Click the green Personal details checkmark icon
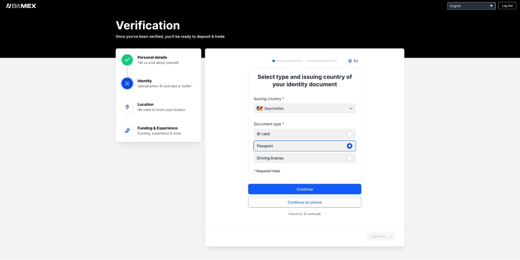 coord(127,60)
